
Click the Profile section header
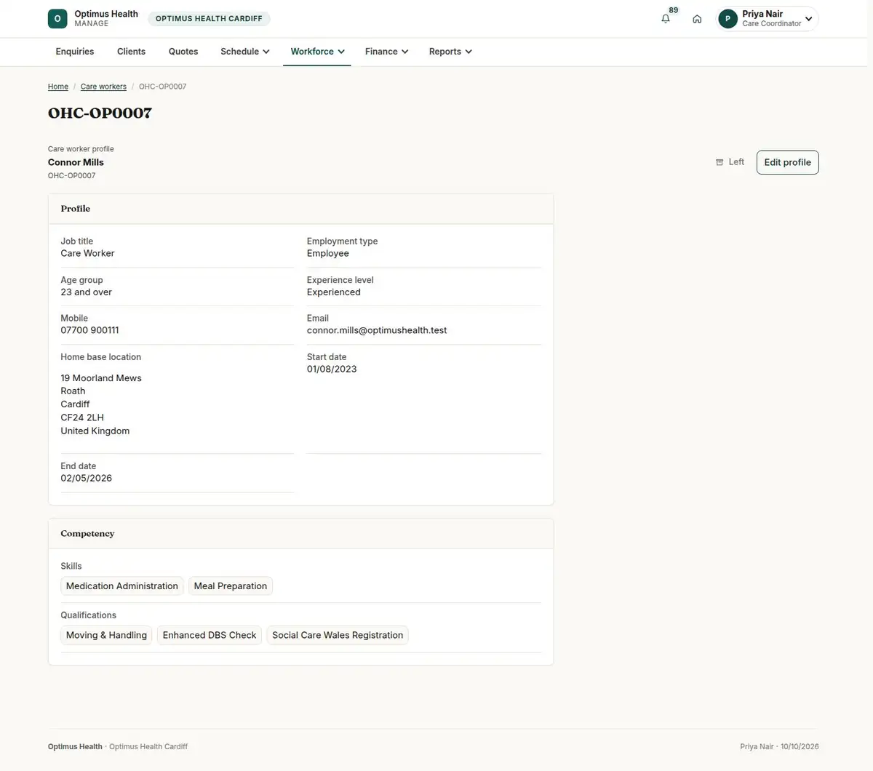tap(76, 209)
